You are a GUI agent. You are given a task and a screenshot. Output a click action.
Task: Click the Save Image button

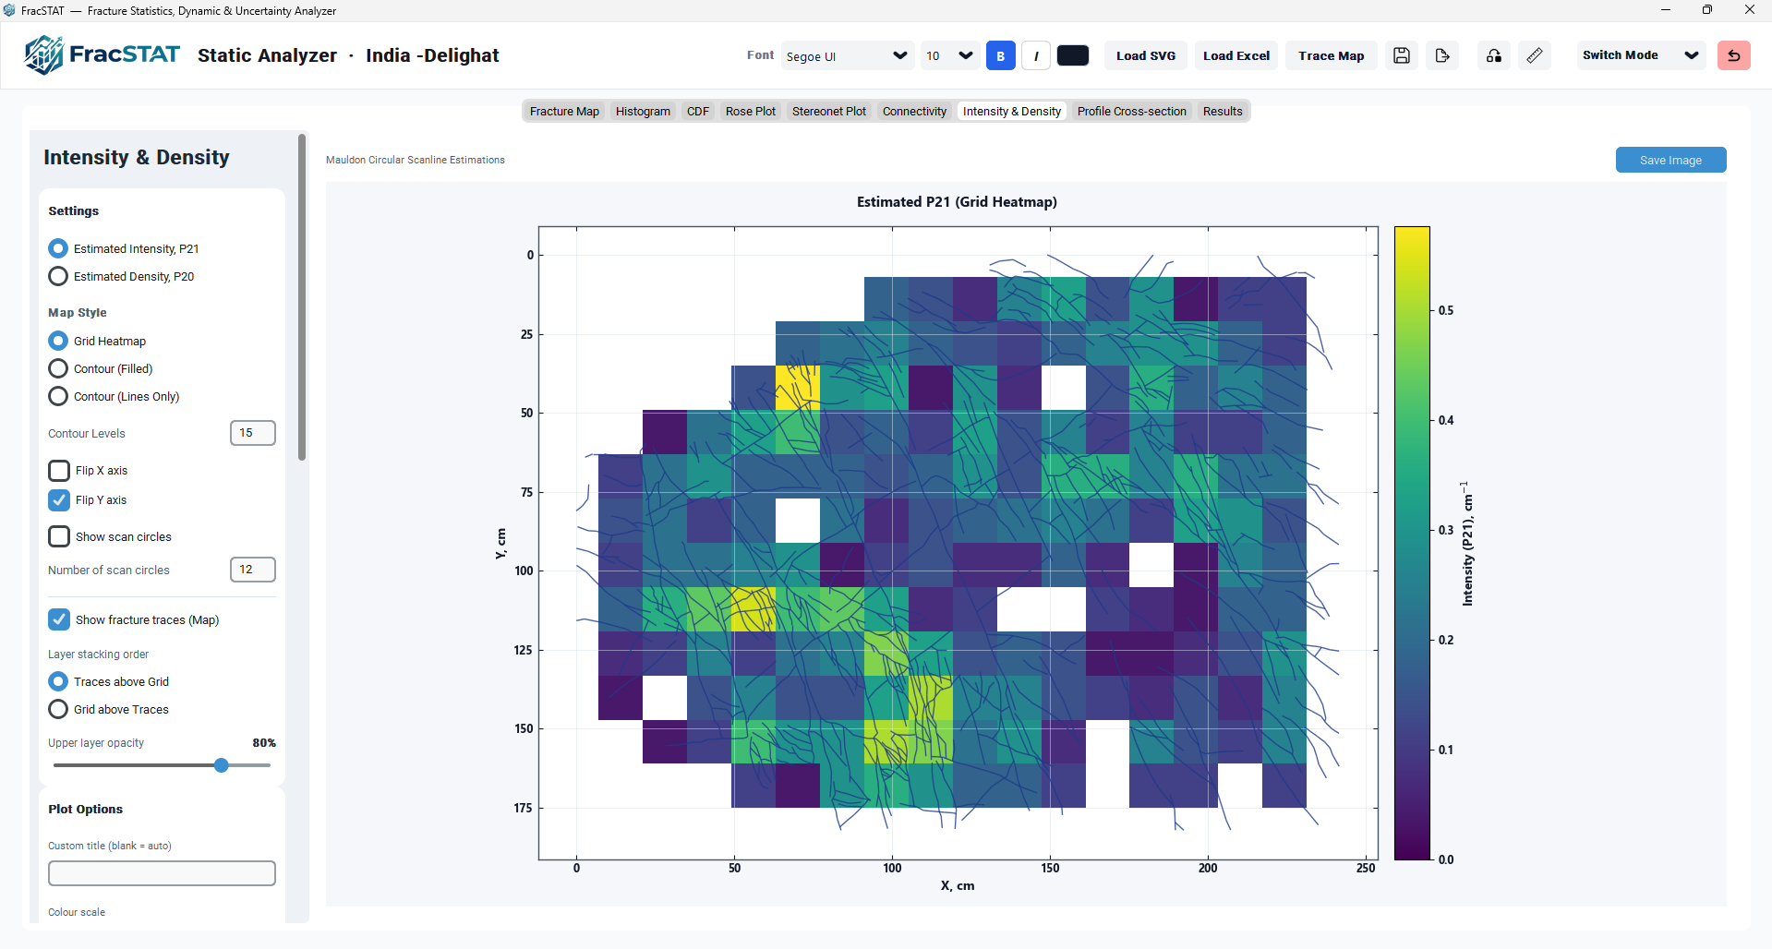(1670, 160)
